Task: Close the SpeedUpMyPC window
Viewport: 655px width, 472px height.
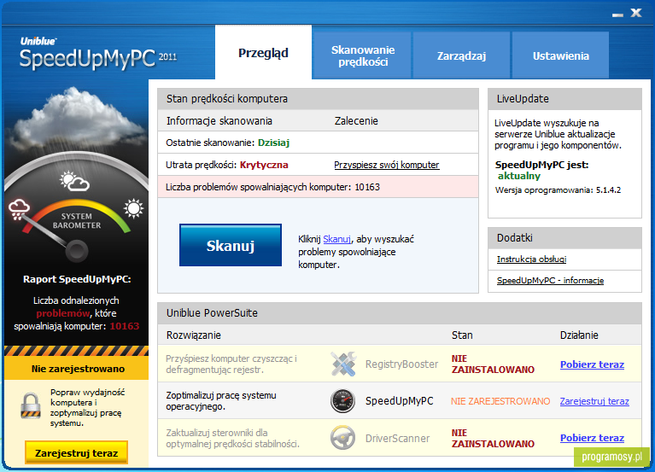Action: (x=635, y=13)
